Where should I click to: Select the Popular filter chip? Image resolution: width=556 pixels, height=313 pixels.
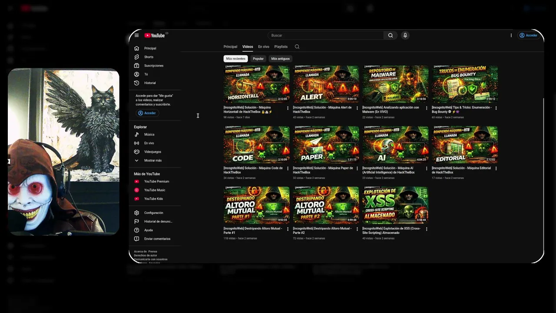pyautogui.click(x=258, y=59)
